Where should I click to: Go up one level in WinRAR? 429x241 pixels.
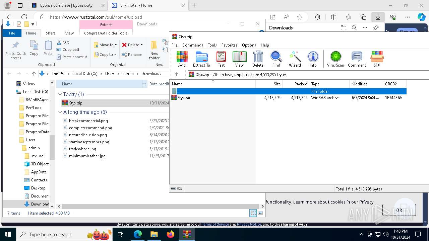tap(177, 74)
